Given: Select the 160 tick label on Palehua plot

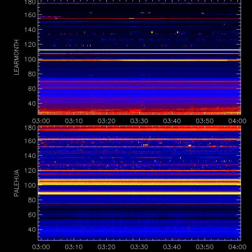Looking at the screenshot, I should tap(30, 141).
